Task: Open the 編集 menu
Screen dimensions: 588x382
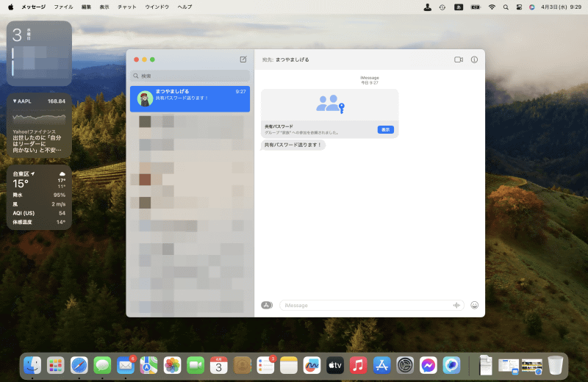Action: pos(86,7)
